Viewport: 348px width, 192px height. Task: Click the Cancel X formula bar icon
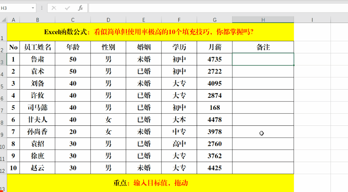point(54,8)
